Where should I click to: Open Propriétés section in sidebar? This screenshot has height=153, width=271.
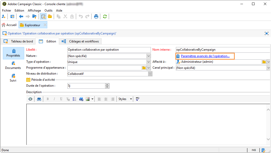tap(13, 53)
